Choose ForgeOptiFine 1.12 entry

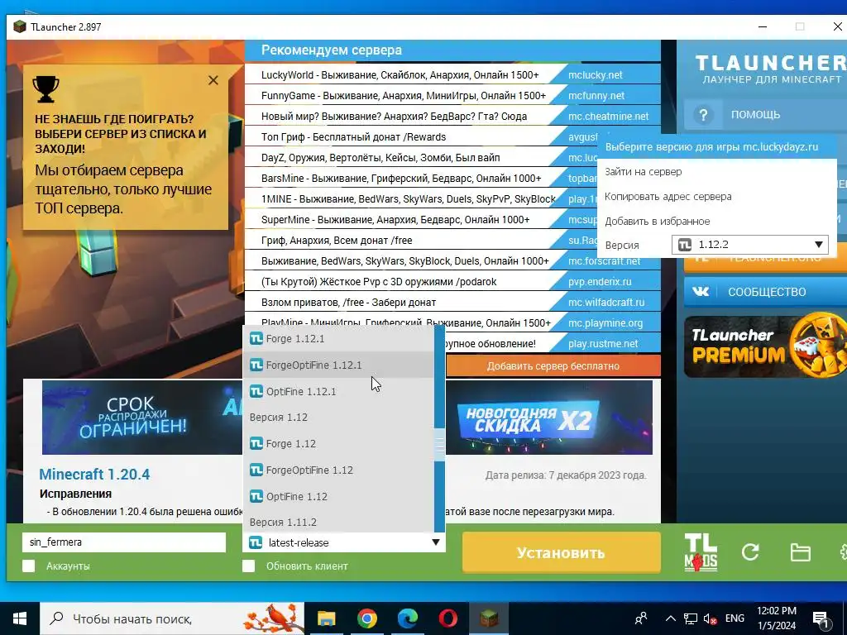click(338, 470)
